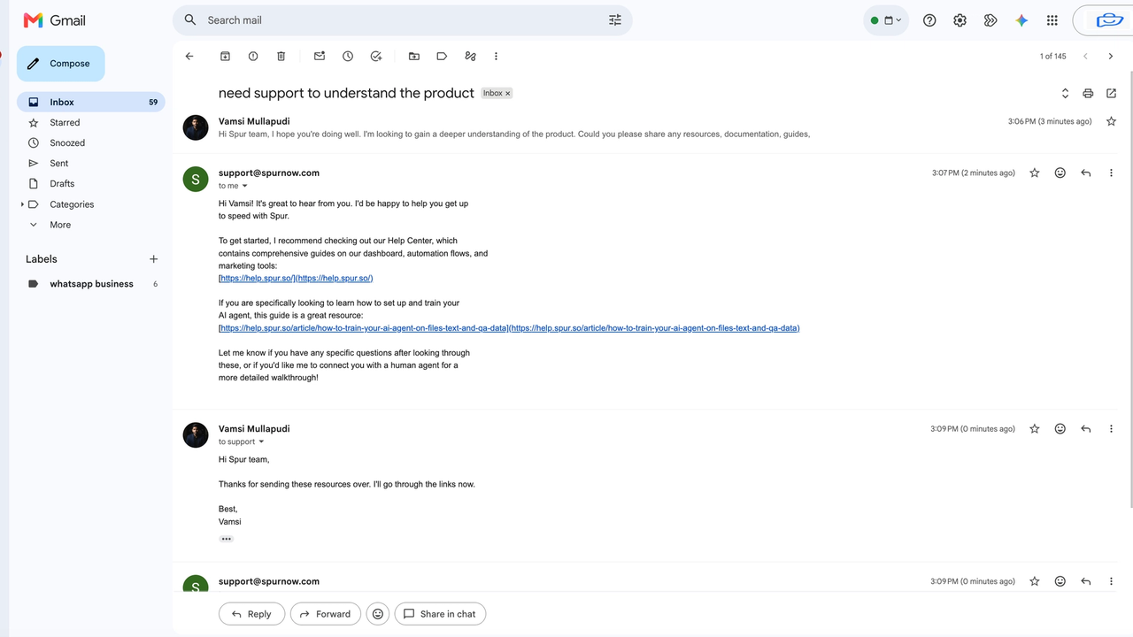Click the Gmail logo
Image resolution: width=1133 pixels, height=637 pixels.
[x=54, y=20]
